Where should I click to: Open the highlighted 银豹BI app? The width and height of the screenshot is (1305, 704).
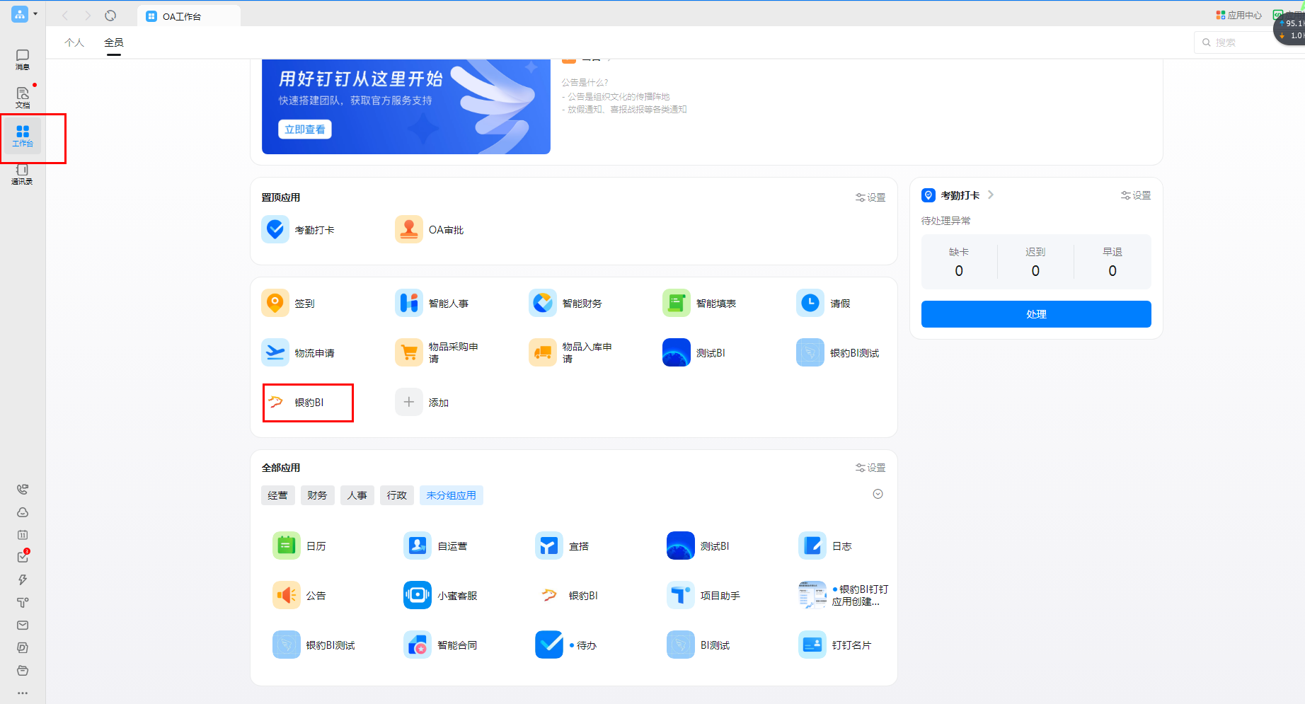(306, 402)
